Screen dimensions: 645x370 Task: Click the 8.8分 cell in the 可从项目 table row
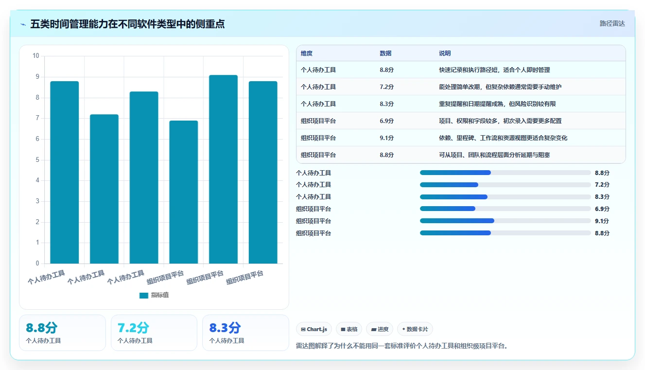tap(387, 155)
